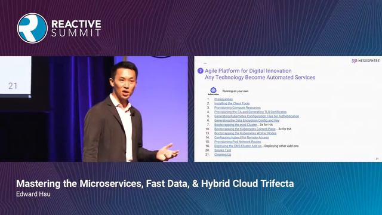This screenshot has height=215, width=382.
Task: Open Configuring kubectl for Remote Access link
Action: (241, 137)
